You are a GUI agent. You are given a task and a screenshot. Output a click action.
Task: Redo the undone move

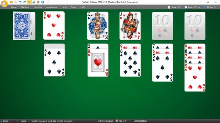click(25, 2)
